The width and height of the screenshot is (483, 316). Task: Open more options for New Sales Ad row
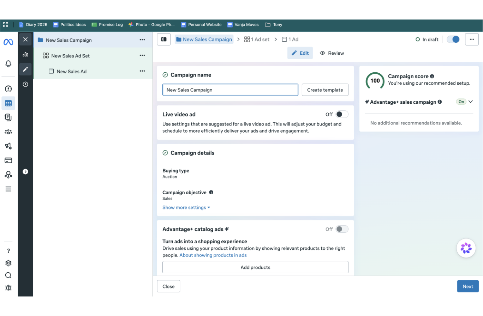click(x=142, y=71)
